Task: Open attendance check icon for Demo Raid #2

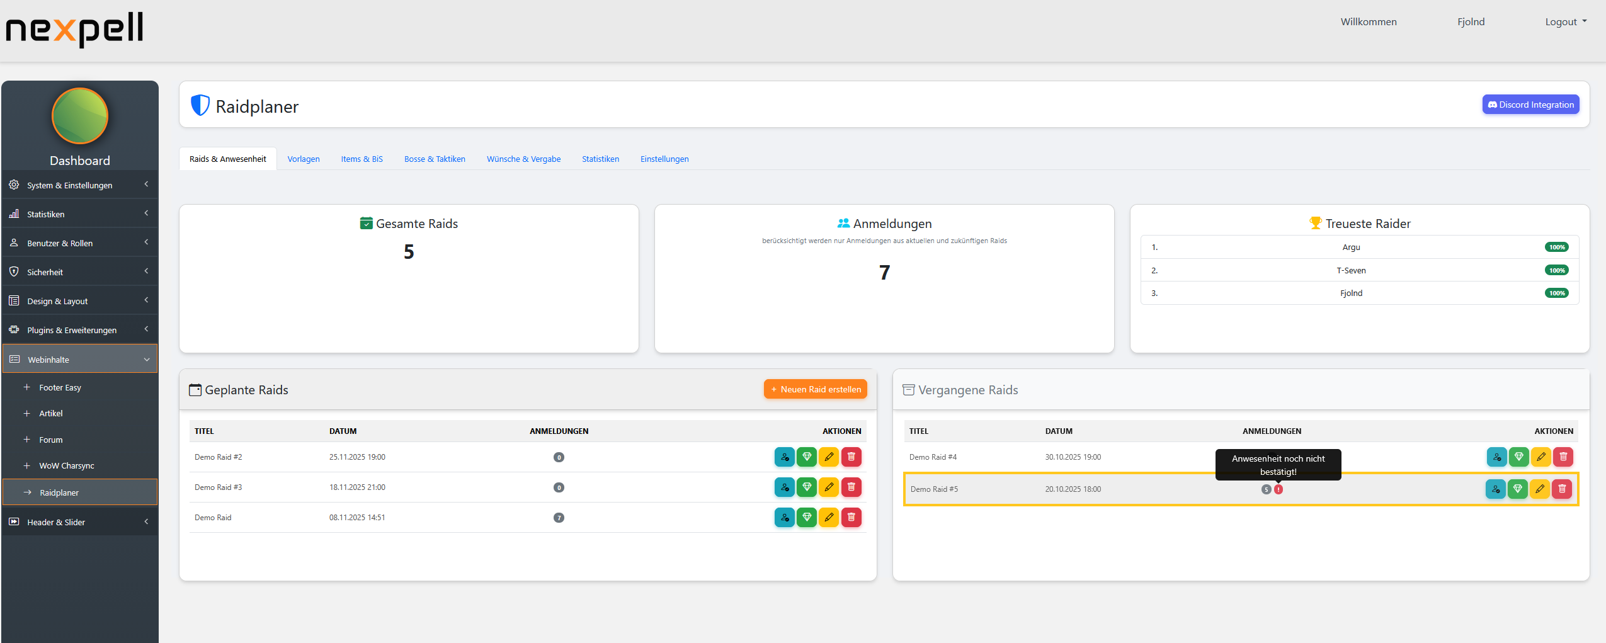Action: point(785,457)
